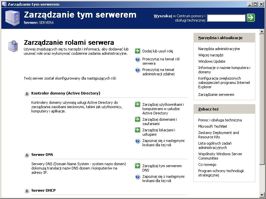Open Wspólnoty Windows Server Communities

tap(220, 156)
